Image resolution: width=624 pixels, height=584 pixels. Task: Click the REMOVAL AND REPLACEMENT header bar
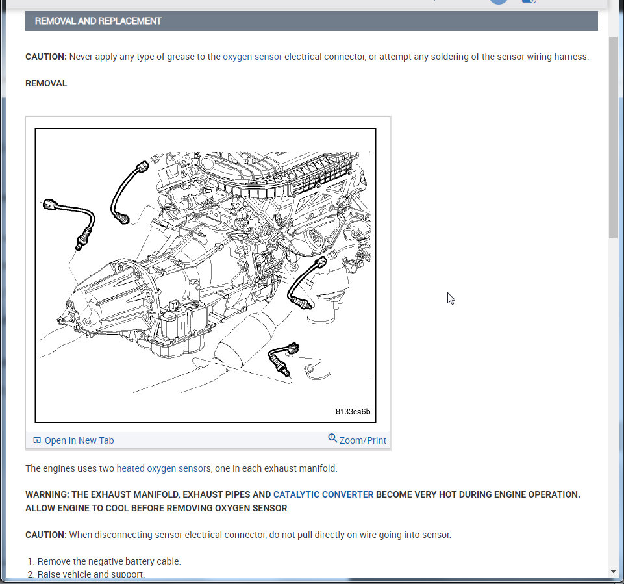(x=311, y=21)
